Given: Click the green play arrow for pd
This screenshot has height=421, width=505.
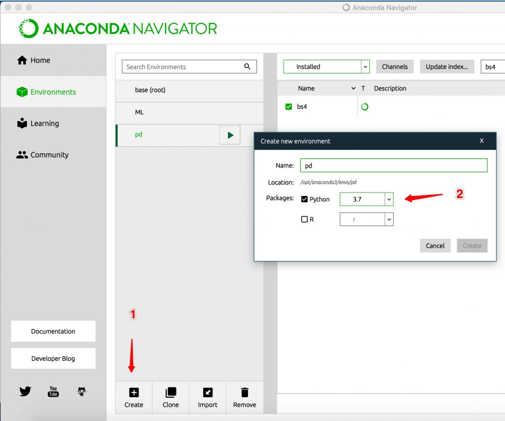Looking at the screenshot, I should click(x=230, y=135).
